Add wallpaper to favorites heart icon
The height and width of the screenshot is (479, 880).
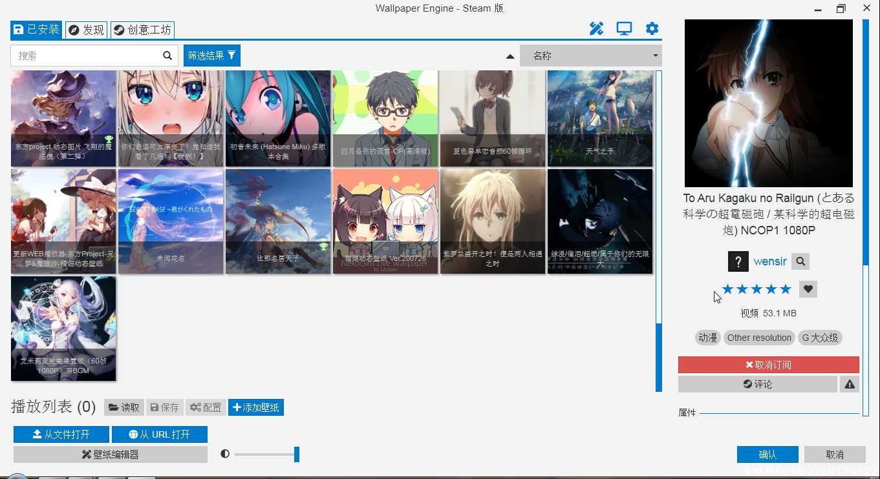808,289
